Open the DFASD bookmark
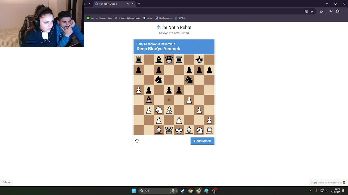 coord(180,18)
